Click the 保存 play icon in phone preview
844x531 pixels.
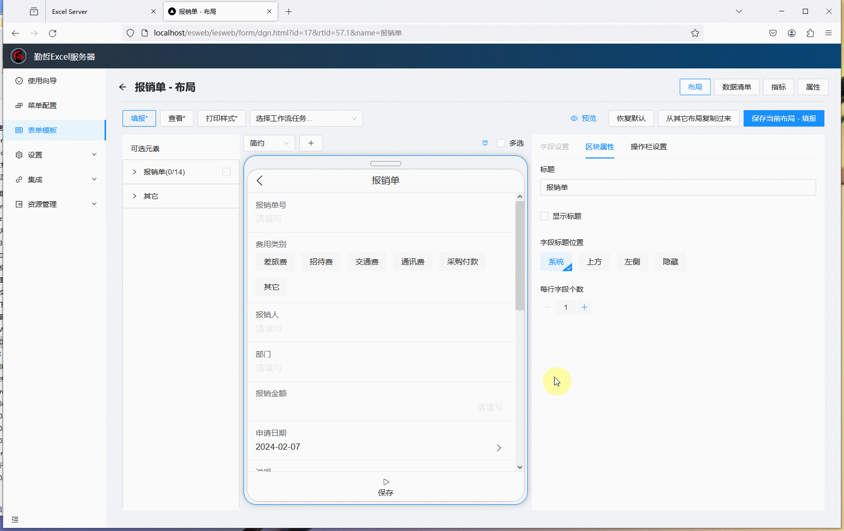[386, 482]
